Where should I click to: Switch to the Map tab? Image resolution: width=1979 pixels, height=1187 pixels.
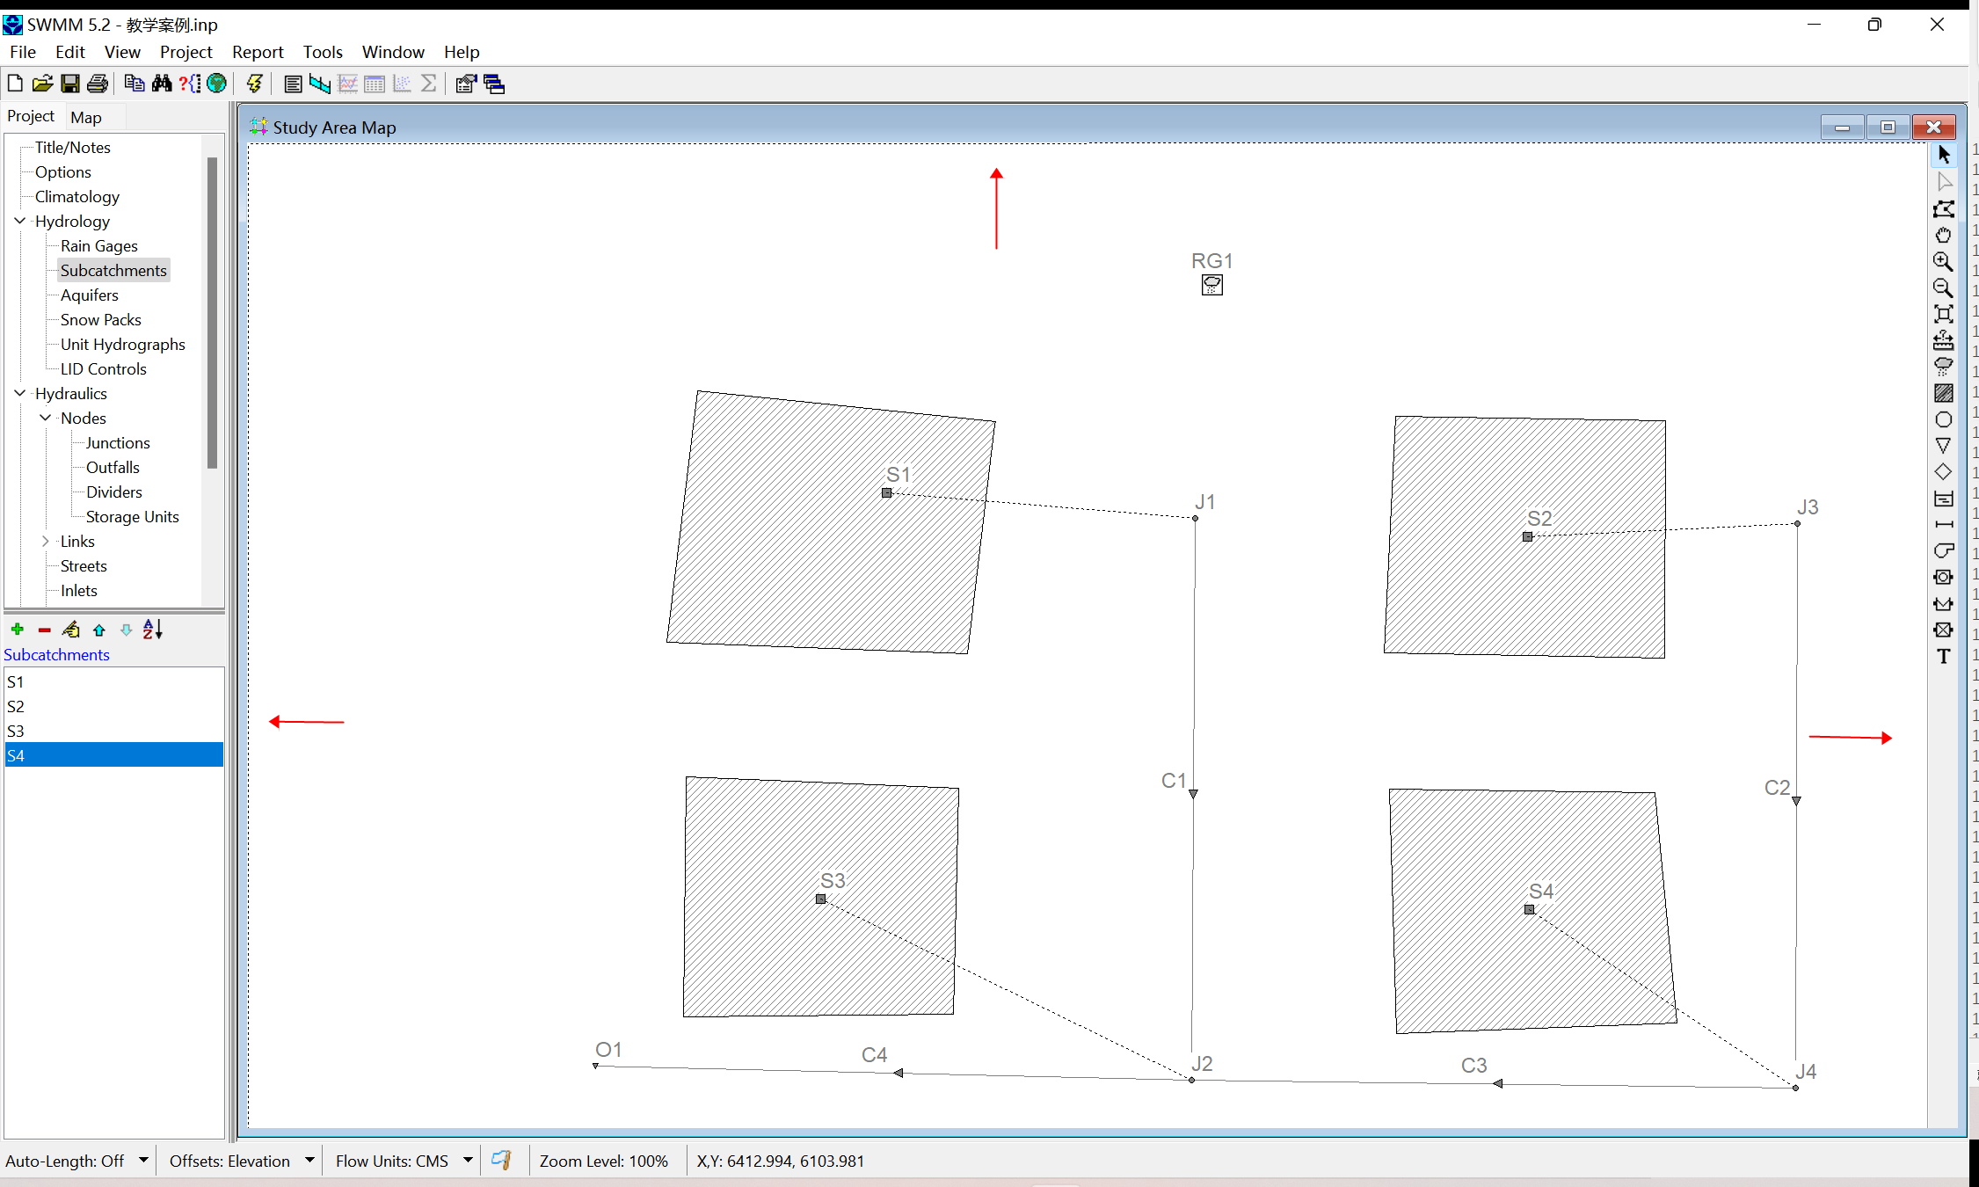pos(86,117)
